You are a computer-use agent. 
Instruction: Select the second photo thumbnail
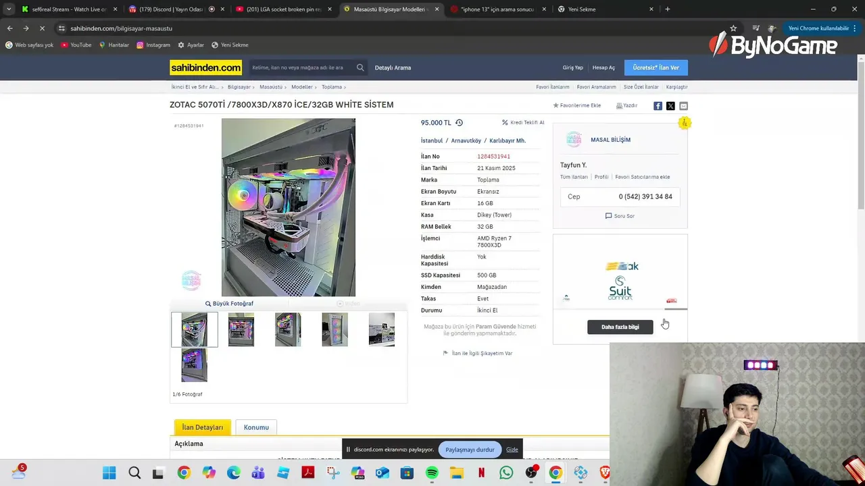point(241,329)
